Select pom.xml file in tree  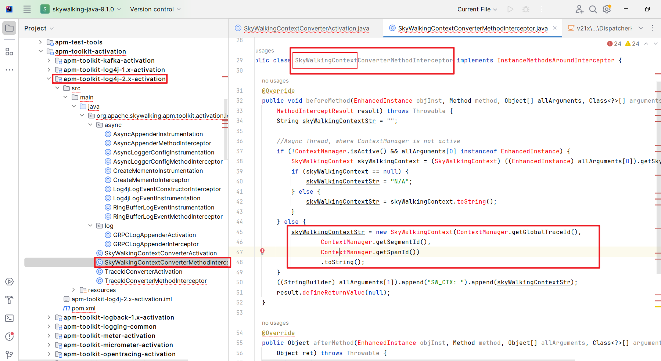pos(83,308)
